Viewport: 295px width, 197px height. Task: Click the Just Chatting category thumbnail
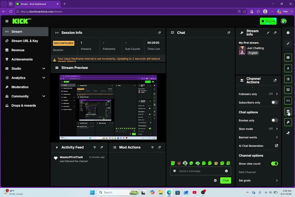pyautogui.click(x=242, y=51)
